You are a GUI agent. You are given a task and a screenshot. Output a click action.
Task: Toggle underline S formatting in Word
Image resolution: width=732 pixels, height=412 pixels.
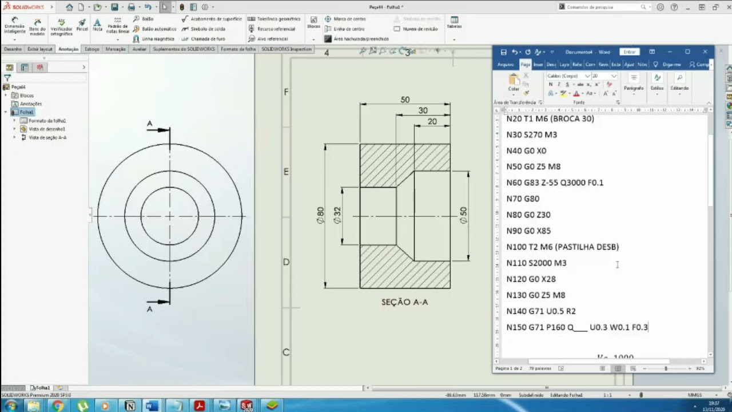566,84
